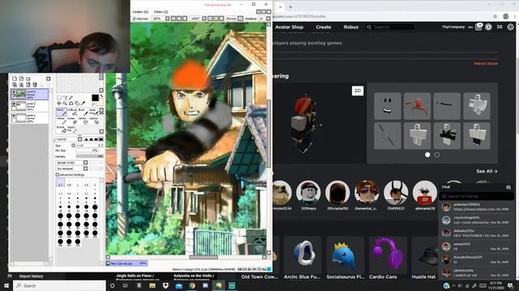Open Roblox Robux balance icon
The height and width of the screenshot is (291, 519).
point(488,27)
